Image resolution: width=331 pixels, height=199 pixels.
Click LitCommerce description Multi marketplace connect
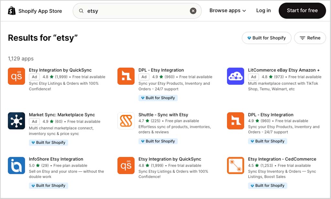283,86
